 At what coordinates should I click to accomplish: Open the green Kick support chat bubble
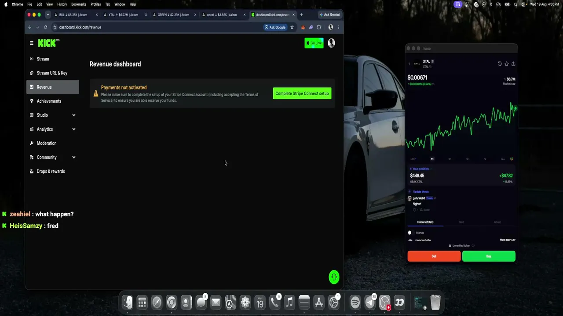tap(334, 277)
